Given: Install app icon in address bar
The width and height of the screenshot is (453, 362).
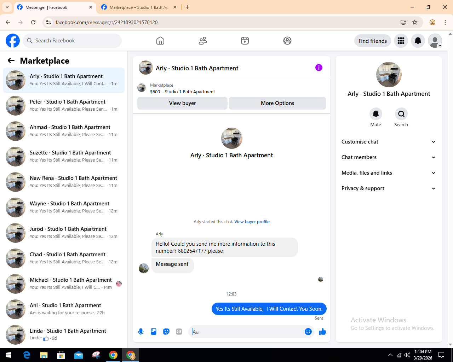Looking at the screenshot, I should coord(403,22).
